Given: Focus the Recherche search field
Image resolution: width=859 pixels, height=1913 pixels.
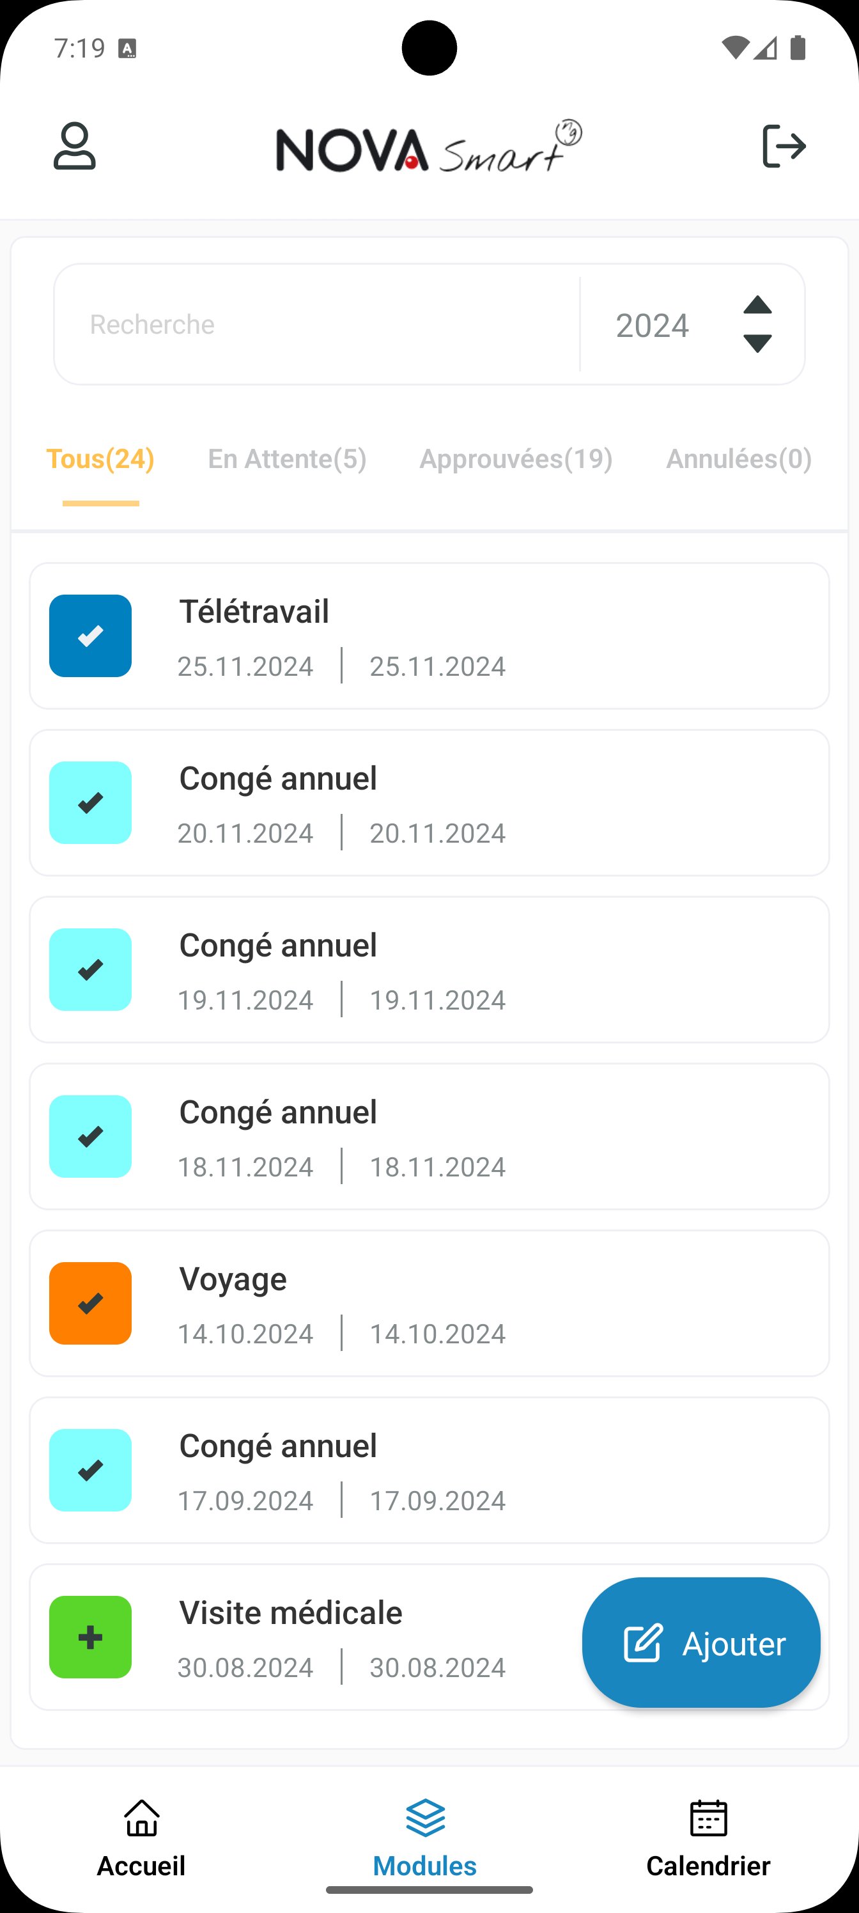Looking at the screenshot, I should (318, 325).
